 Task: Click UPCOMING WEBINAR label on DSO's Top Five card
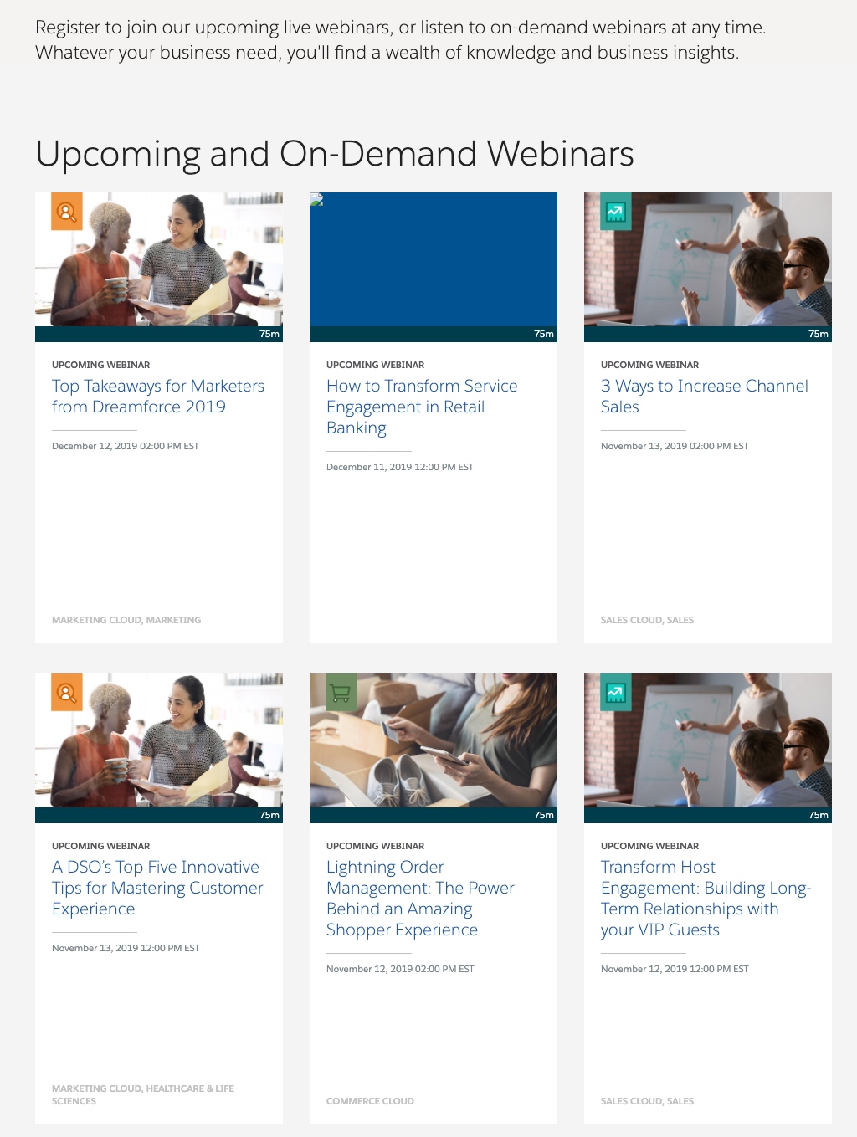click(101, 846)
